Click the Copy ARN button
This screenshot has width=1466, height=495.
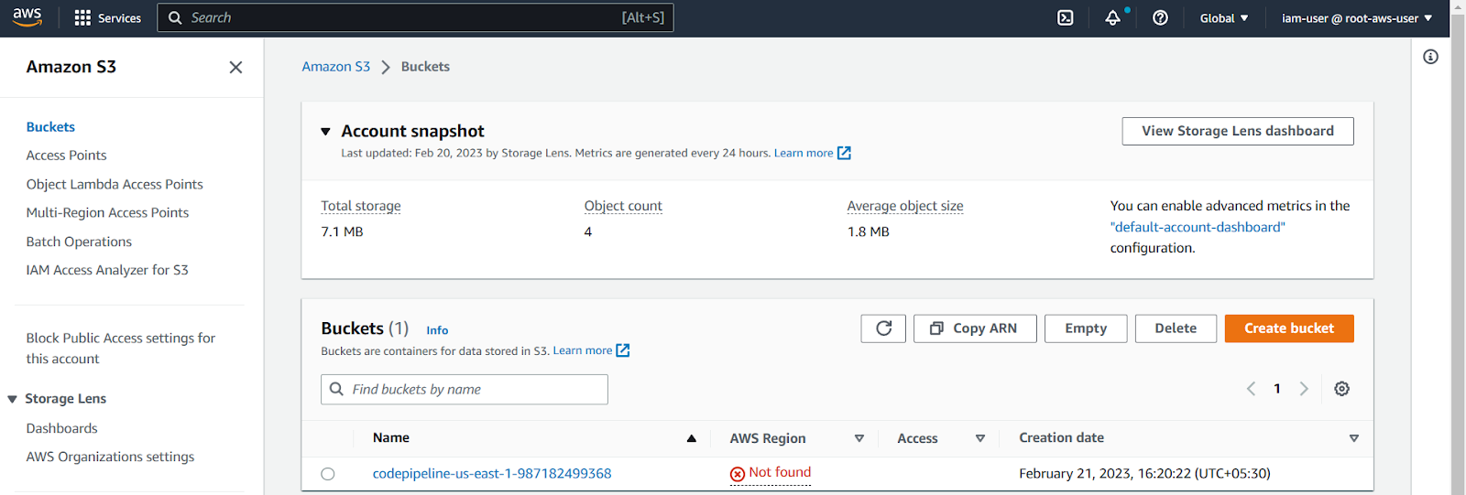coord(975,328)
